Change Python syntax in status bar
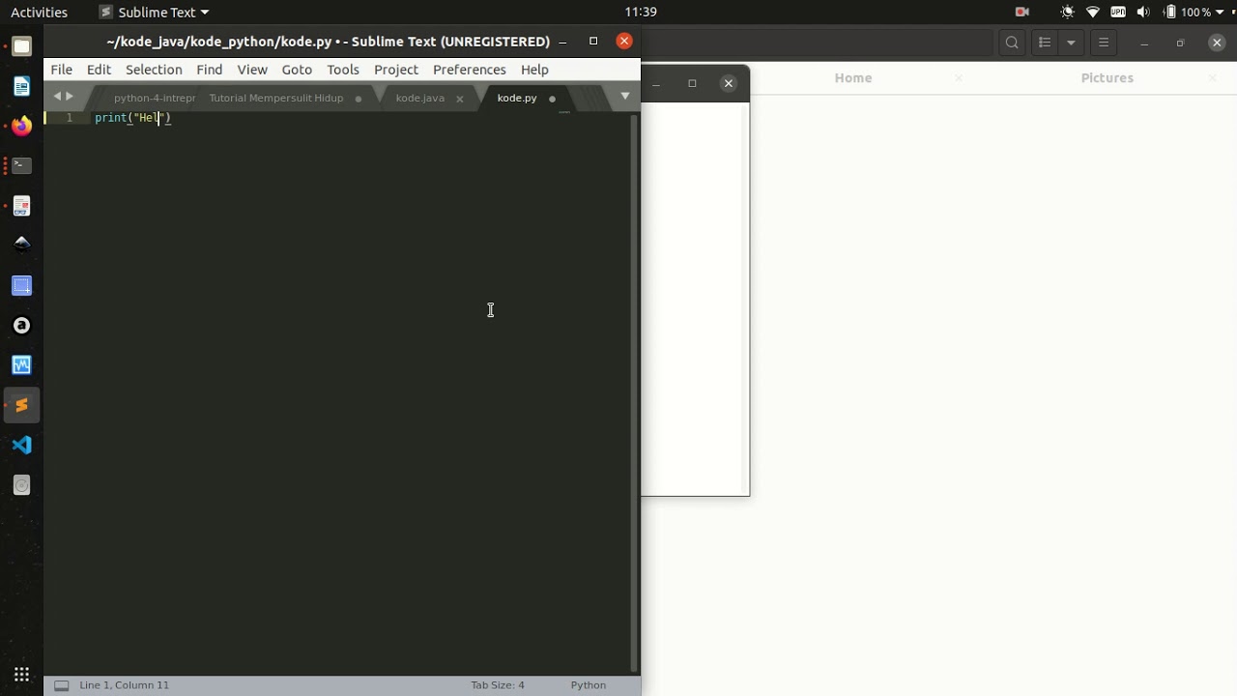This screenshot has width=1237, height=696. point(589,685)
